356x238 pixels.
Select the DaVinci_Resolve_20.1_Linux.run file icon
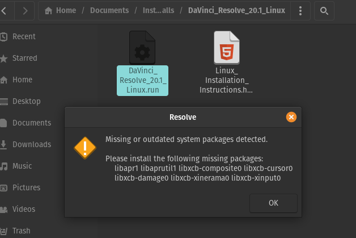pos(142,48)
